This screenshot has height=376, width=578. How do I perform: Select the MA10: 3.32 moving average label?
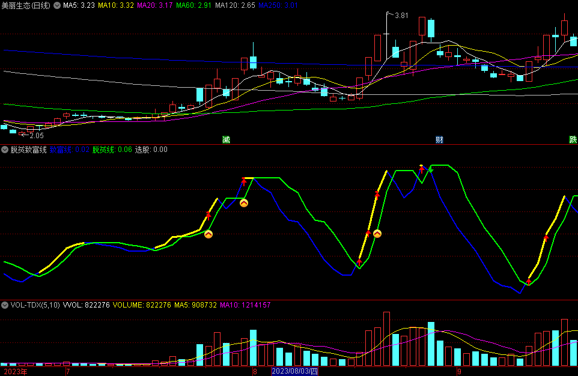tap(116, 5)
